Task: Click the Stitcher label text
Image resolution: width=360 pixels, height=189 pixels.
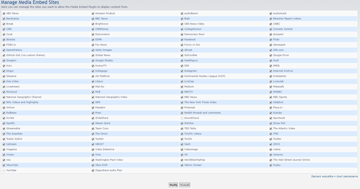Action: tap(189, 123)
